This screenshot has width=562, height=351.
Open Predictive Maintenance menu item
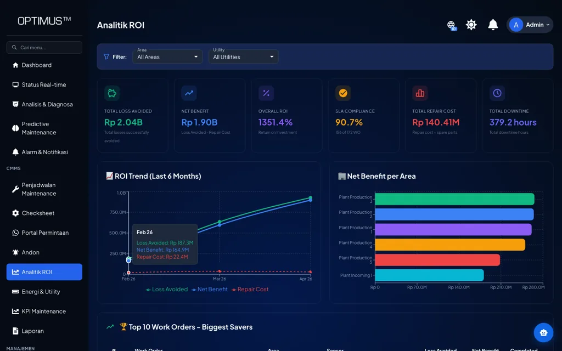tap(44, 128)
